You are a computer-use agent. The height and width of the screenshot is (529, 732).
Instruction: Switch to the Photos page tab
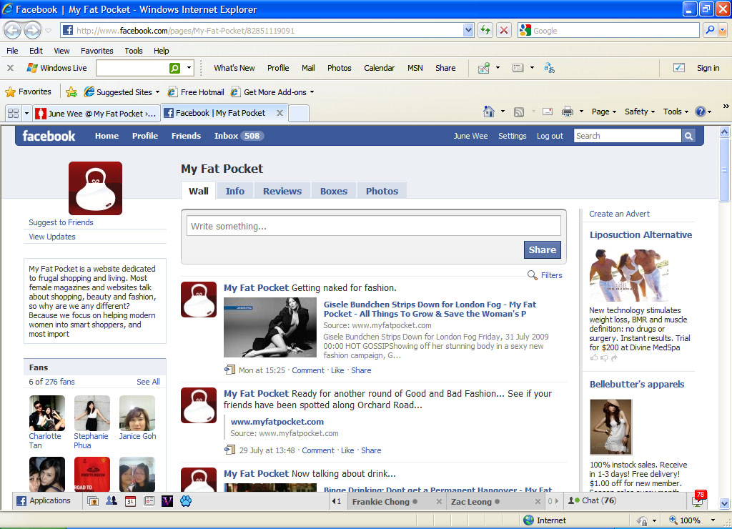coord(382,191)
